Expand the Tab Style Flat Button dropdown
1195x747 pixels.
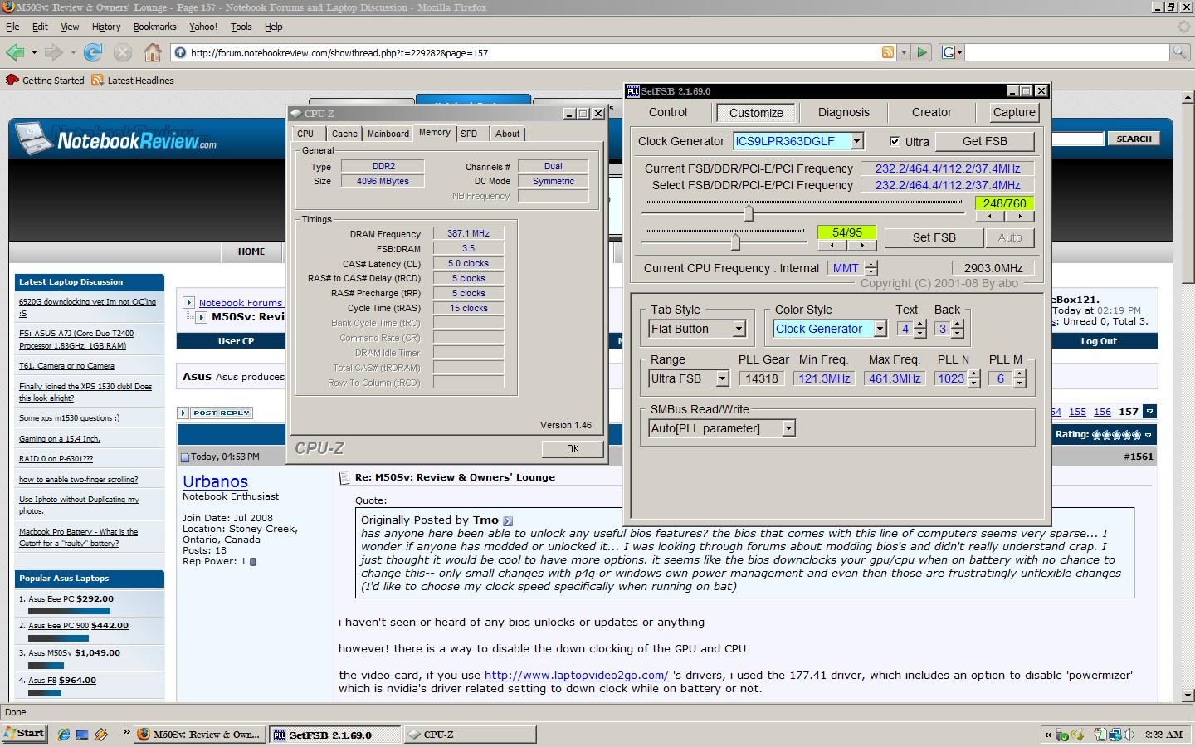[x=739, y=329]
